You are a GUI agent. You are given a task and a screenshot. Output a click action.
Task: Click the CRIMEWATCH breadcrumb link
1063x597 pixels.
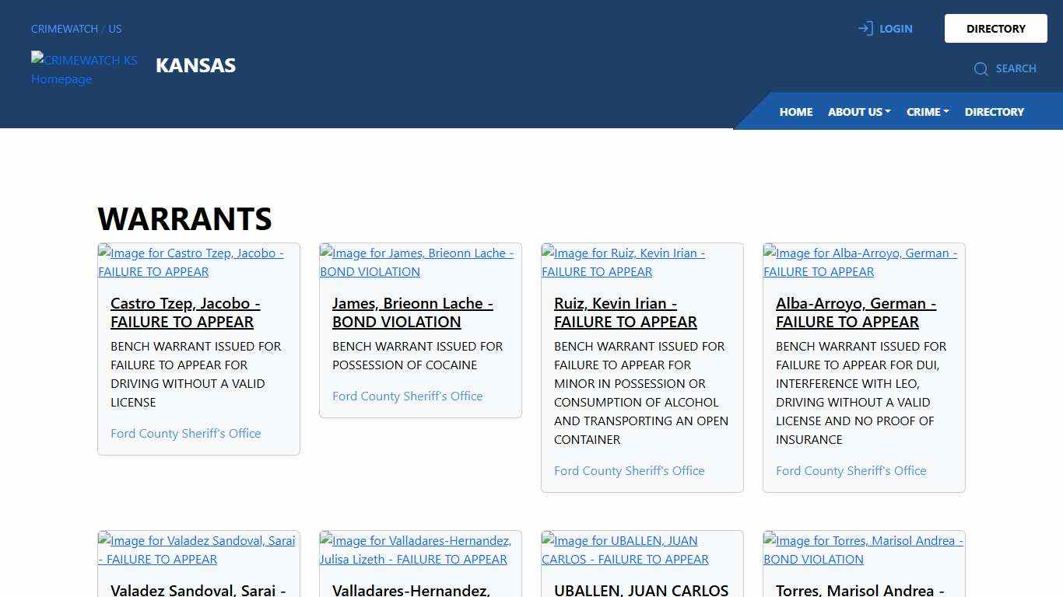coord(64,29)
